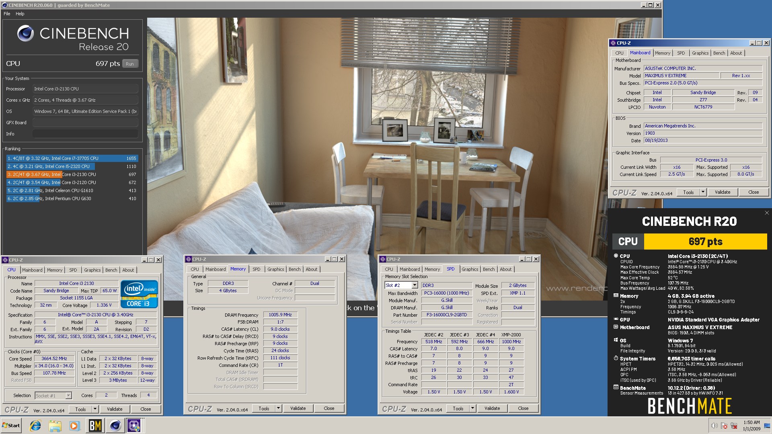The width and height of the screenshot is (772, 434).
Task: Click BenchMate GPU section icon
Action: [616, 319]
